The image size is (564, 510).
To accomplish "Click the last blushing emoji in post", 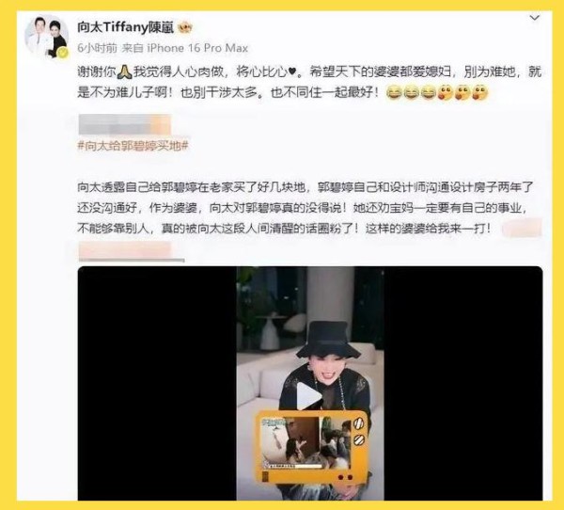I will tap(479, 93).
